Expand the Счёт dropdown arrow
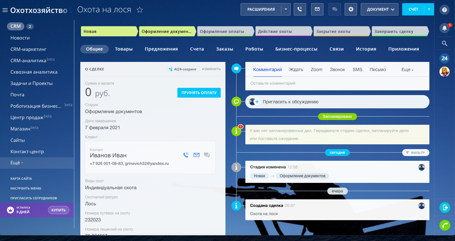 click(x=429, y=9)
